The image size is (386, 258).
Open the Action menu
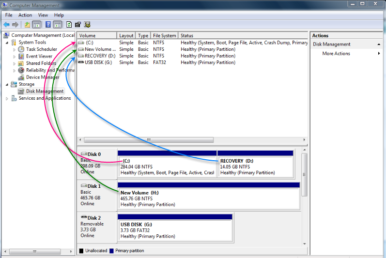(25, 15)
